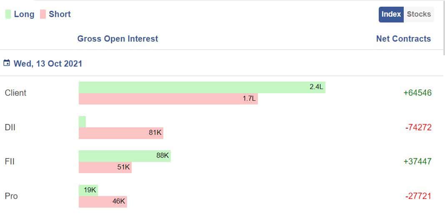Toggle the Long legend label
Viewport: 445px width, 216px height.
[x=24, y=14]
